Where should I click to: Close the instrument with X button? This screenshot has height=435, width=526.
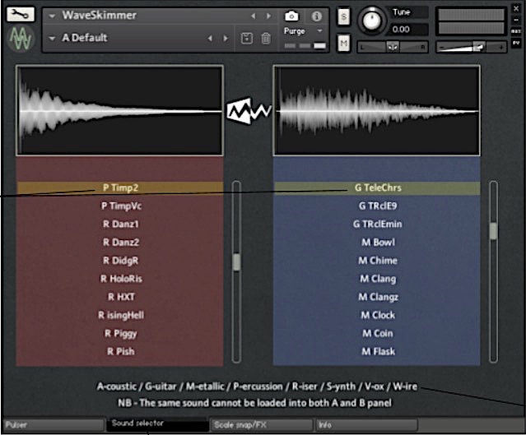(516, 8)
